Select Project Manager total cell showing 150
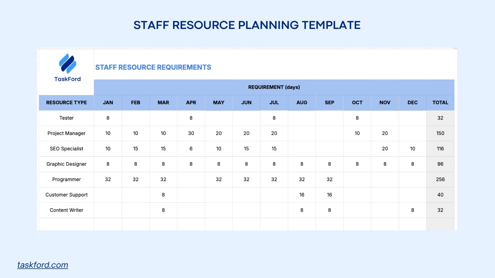 click(441, 133)
